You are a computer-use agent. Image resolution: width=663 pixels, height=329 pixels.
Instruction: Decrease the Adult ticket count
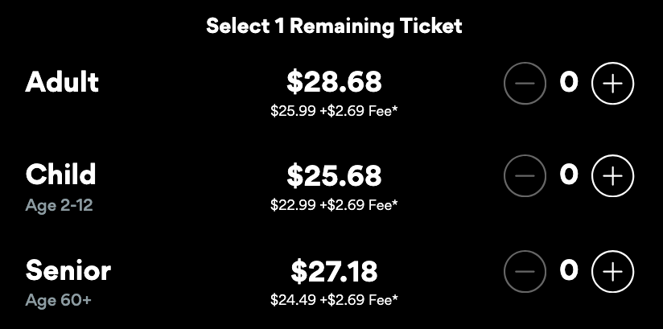525,84
